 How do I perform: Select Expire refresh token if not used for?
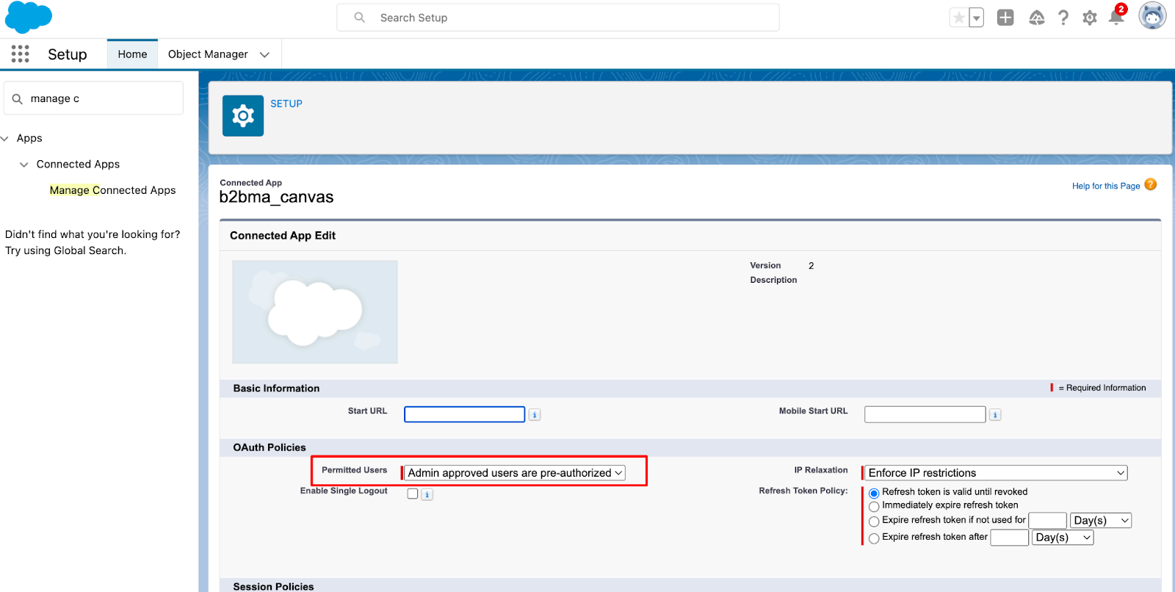tap(874, 521)
